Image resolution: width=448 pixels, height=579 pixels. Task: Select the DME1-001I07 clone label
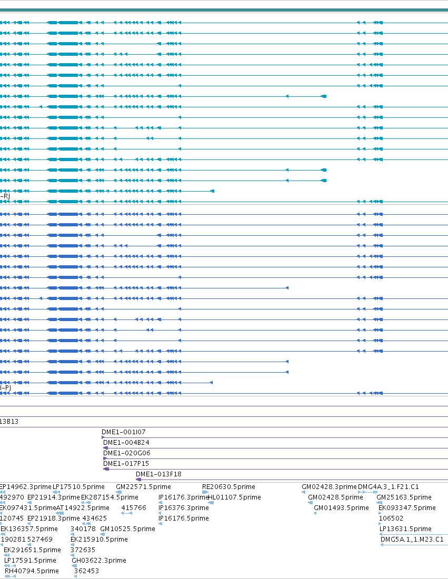[x=123, y=432]
